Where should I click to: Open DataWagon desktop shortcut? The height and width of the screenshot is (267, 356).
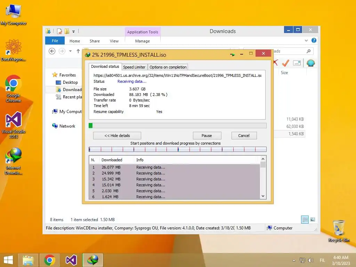14,50
